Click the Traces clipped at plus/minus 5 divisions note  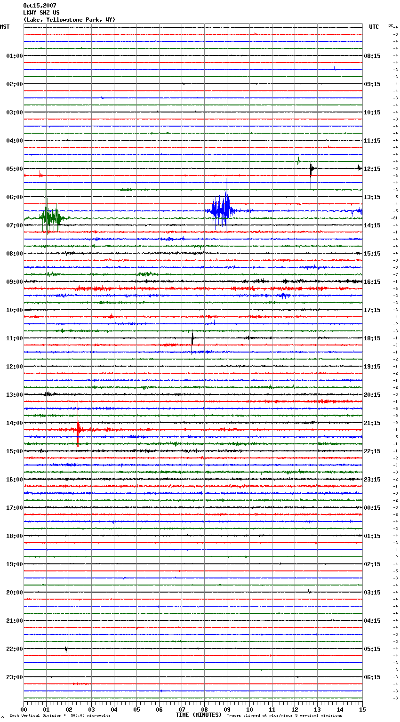tap(285, 715)
